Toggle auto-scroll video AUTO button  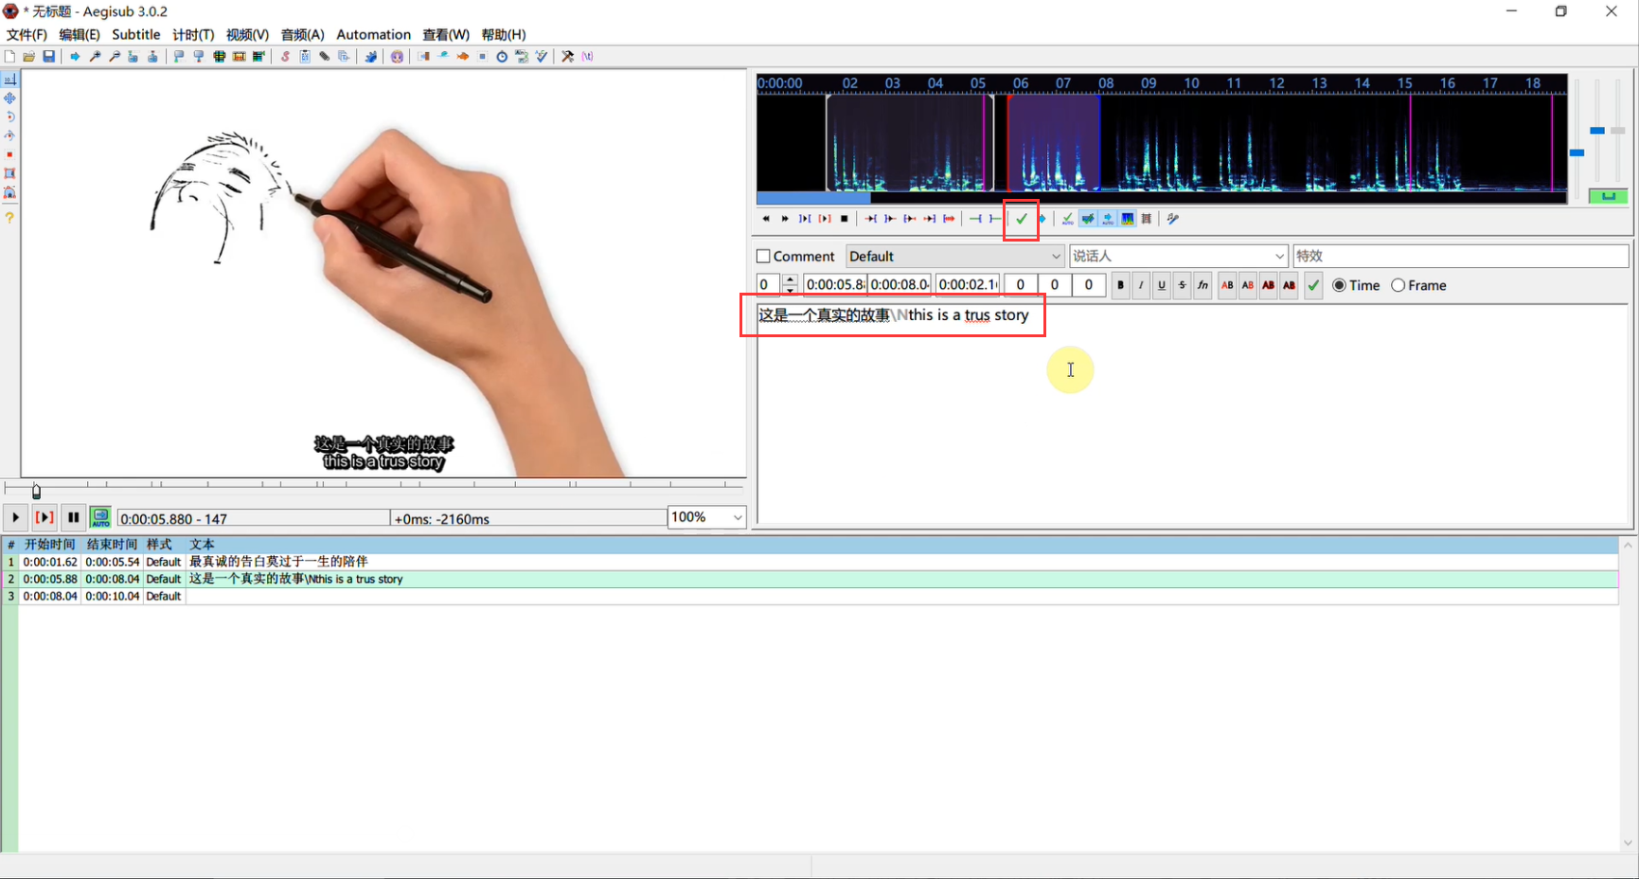coord(100,518)
